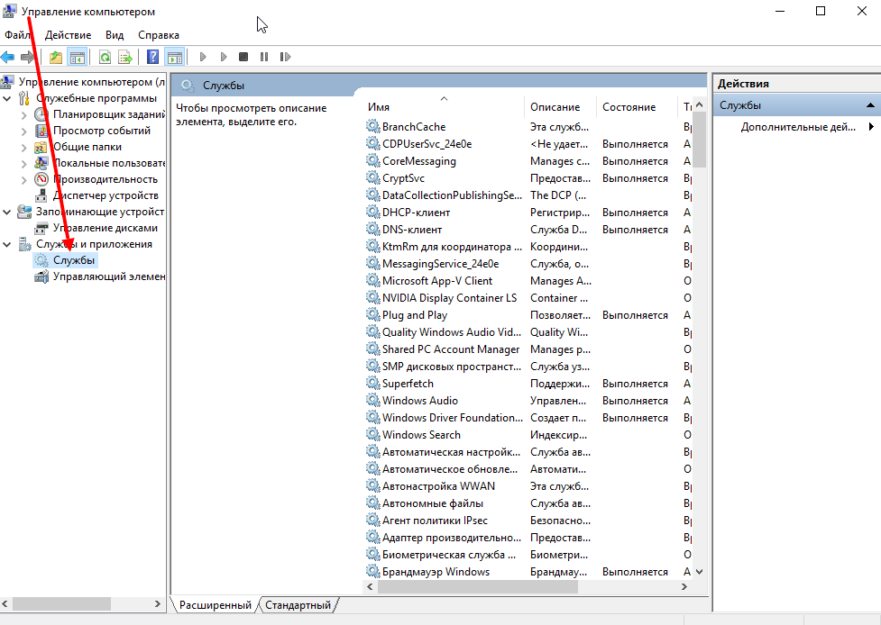Click the gear icon of Plug and Play
This screenshot has width=881, height=625.
(372, 314)
